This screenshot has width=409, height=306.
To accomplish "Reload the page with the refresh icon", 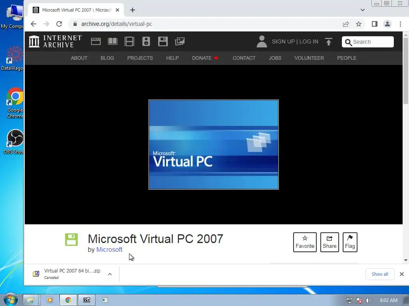I will tap(59, 24).
